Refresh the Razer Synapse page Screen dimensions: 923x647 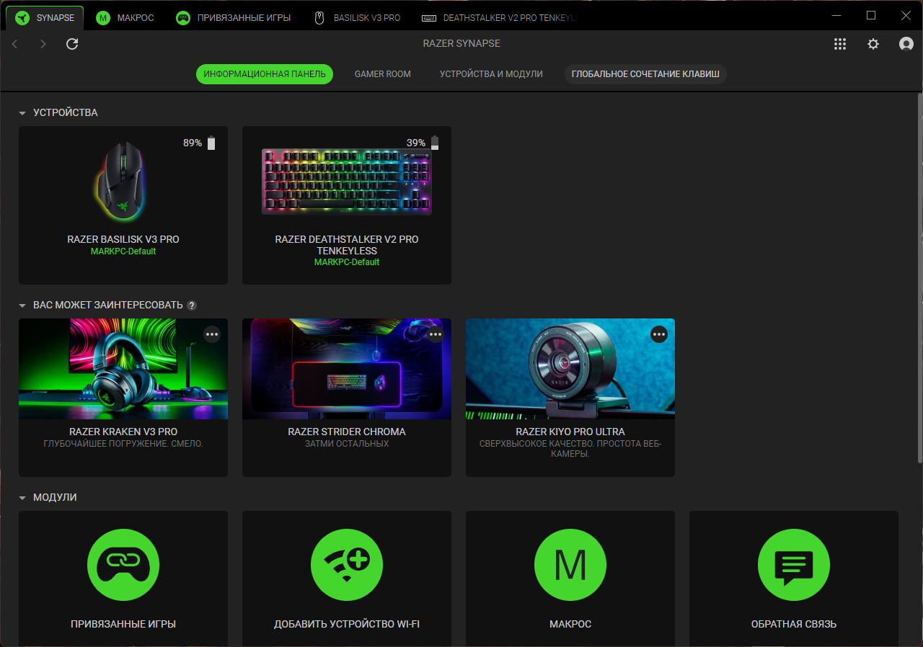point(72,44)
